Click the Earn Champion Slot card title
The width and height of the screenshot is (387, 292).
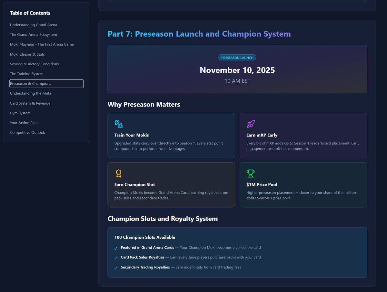(x=134, y=184)
